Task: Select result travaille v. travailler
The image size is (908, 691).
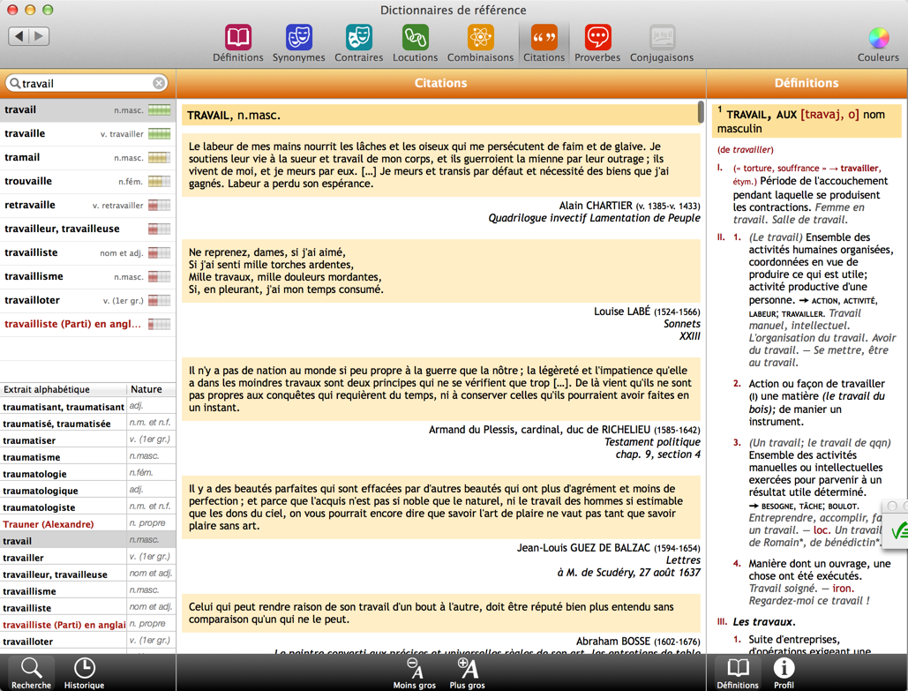Action: tap(87, 134)
